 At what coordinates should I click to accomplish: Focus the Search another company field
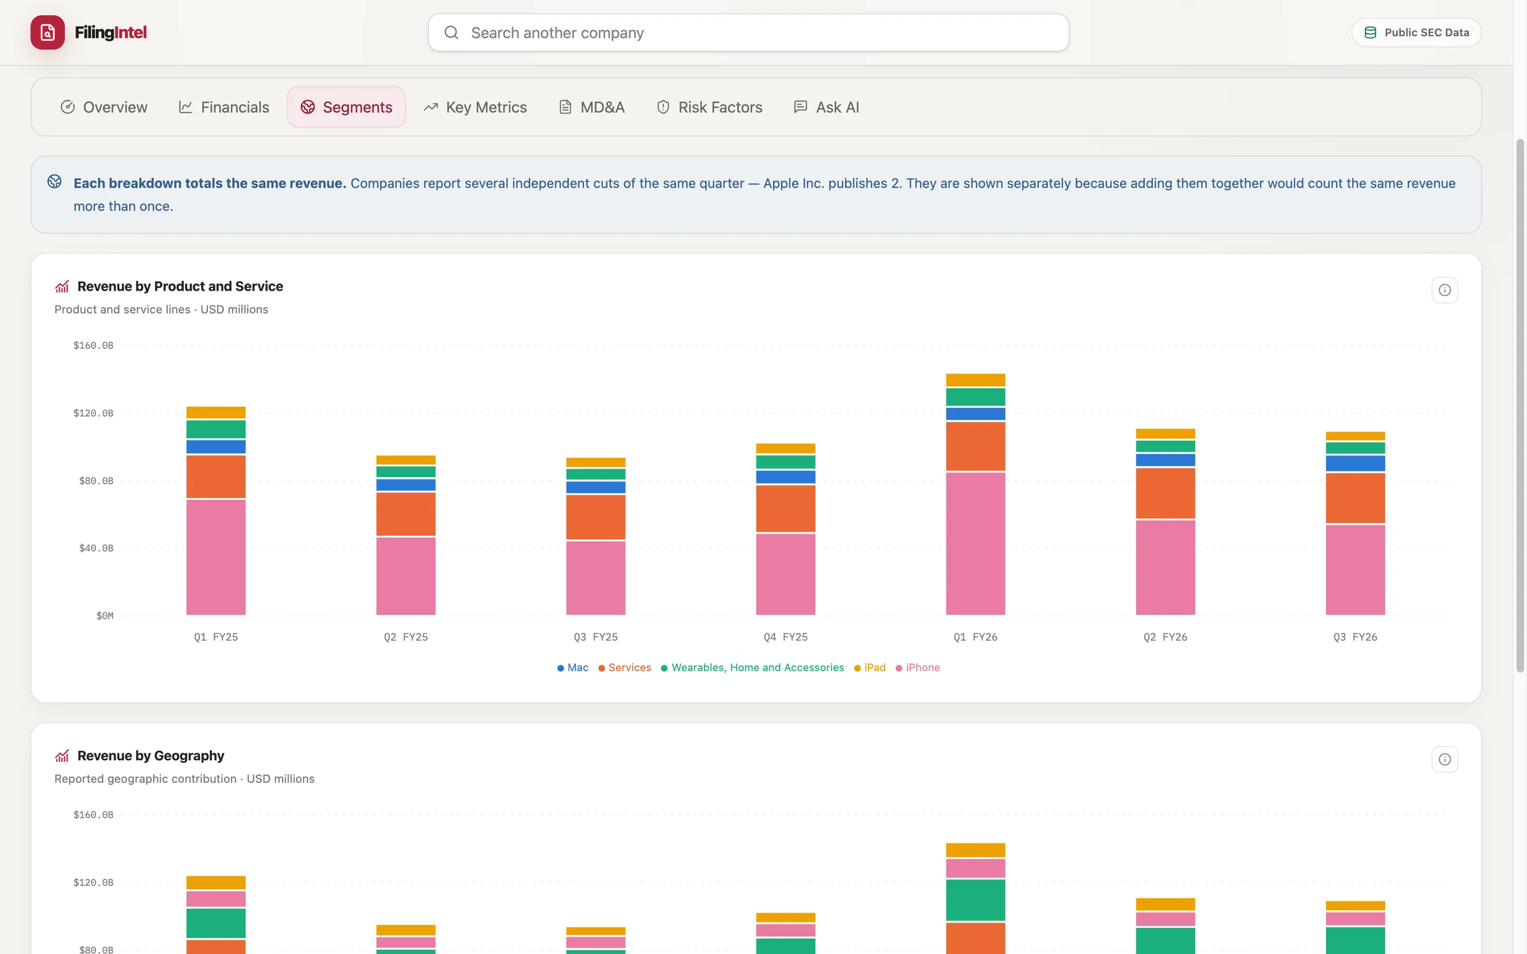click(x=748, y=32)
